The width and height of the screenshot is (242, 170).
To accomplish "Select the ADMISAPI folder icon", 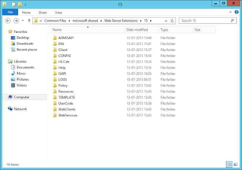I will pyautogui.click(x=55, y=38).
